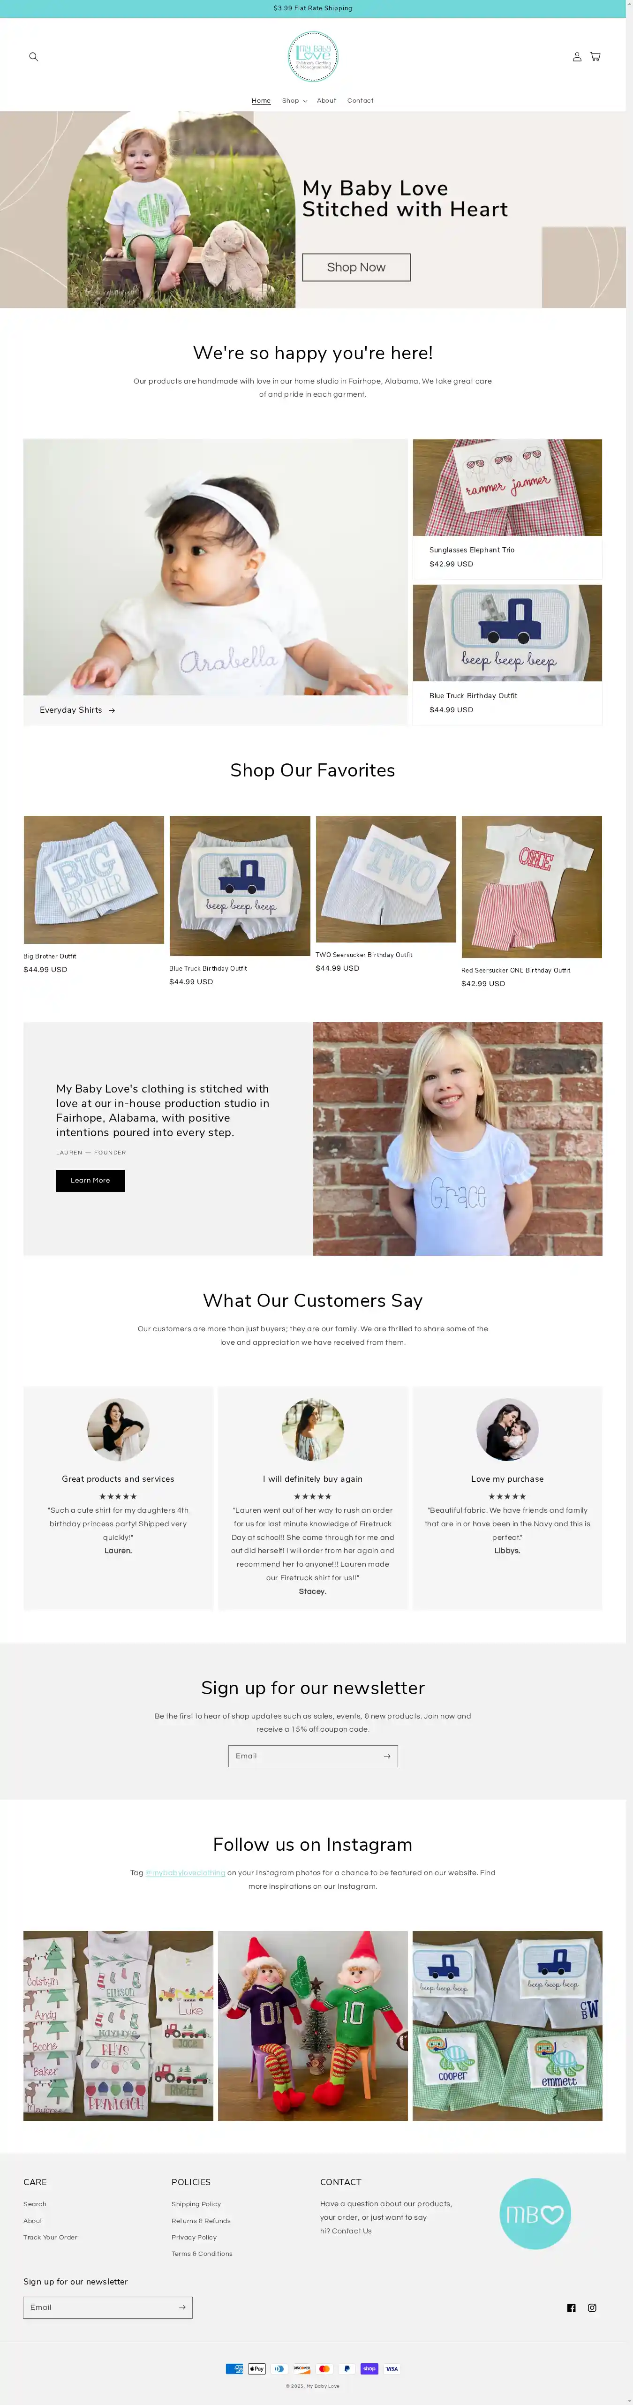Open the Shipping Policy footer link
This screenshot has width=633, height=2405.
[196, 2203]
